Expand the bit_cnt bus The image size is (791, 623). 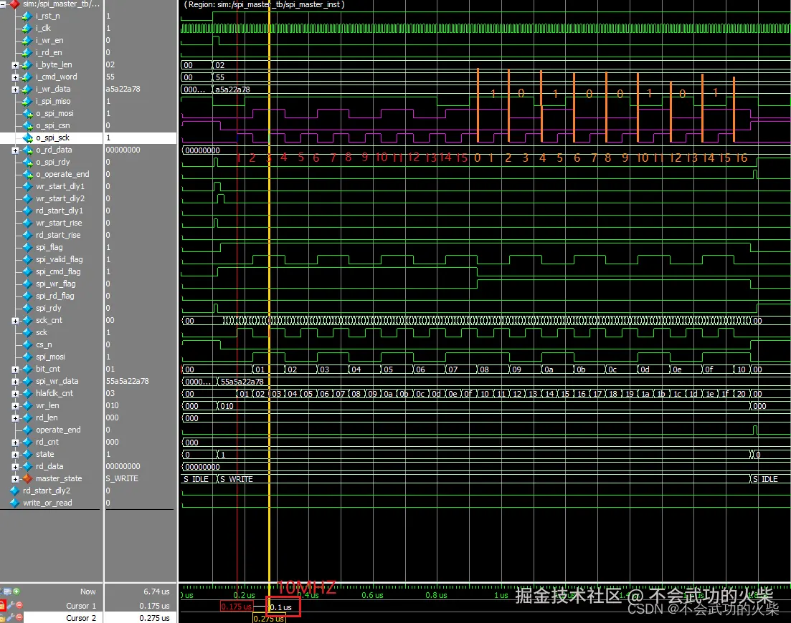click(15, 370)
